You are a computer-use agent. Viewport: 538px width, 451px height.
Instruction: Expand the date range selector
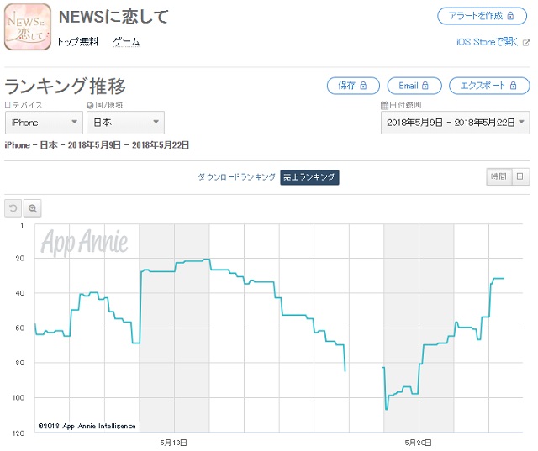tap(455, 123)
